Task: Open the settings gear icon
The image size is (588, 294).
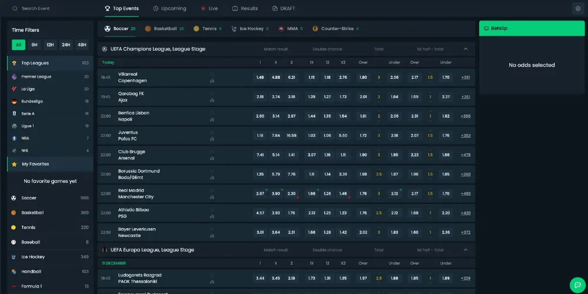Action: (x=577, y=9)
